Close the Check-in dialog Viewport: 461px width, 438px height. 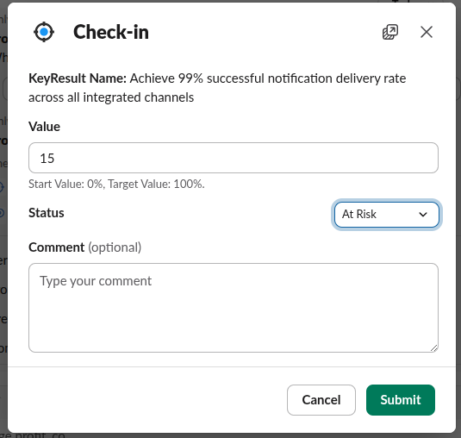pyautogui.click(x=427, y=32)
